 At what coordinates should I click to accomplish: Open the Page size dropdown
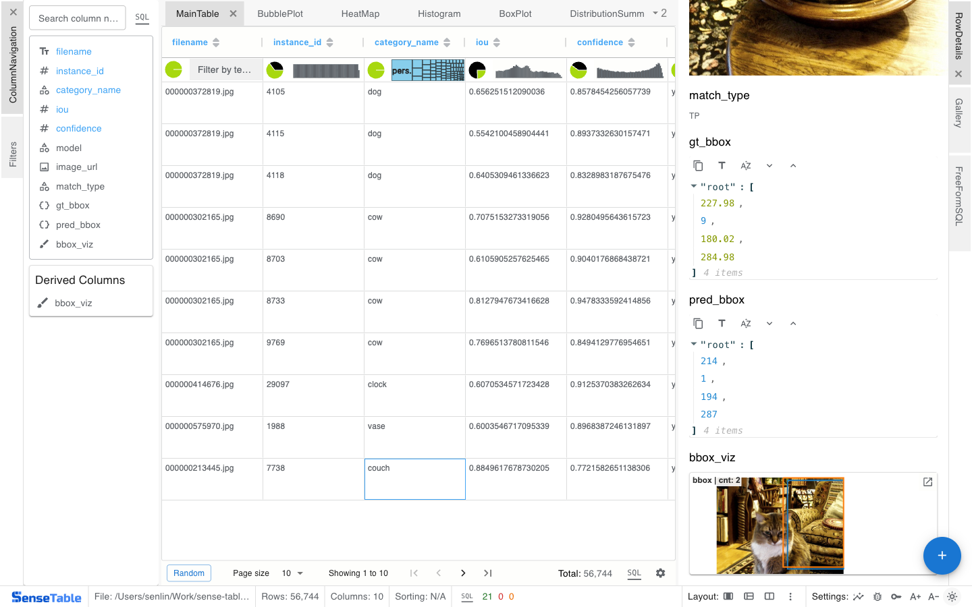pyautogui.click(x=292, y=573)
